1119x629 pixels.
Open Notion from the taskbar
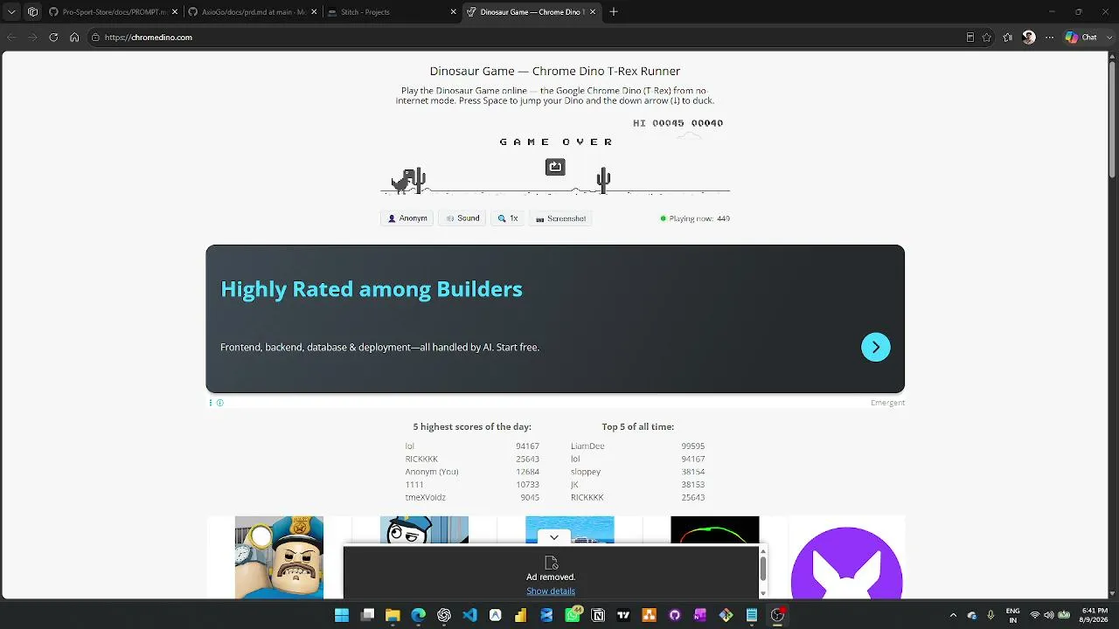tap(598, 615)
